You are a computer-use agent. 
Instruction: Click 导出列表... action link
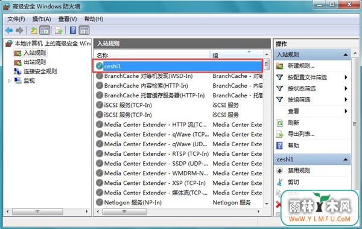[x=301, y=134]
